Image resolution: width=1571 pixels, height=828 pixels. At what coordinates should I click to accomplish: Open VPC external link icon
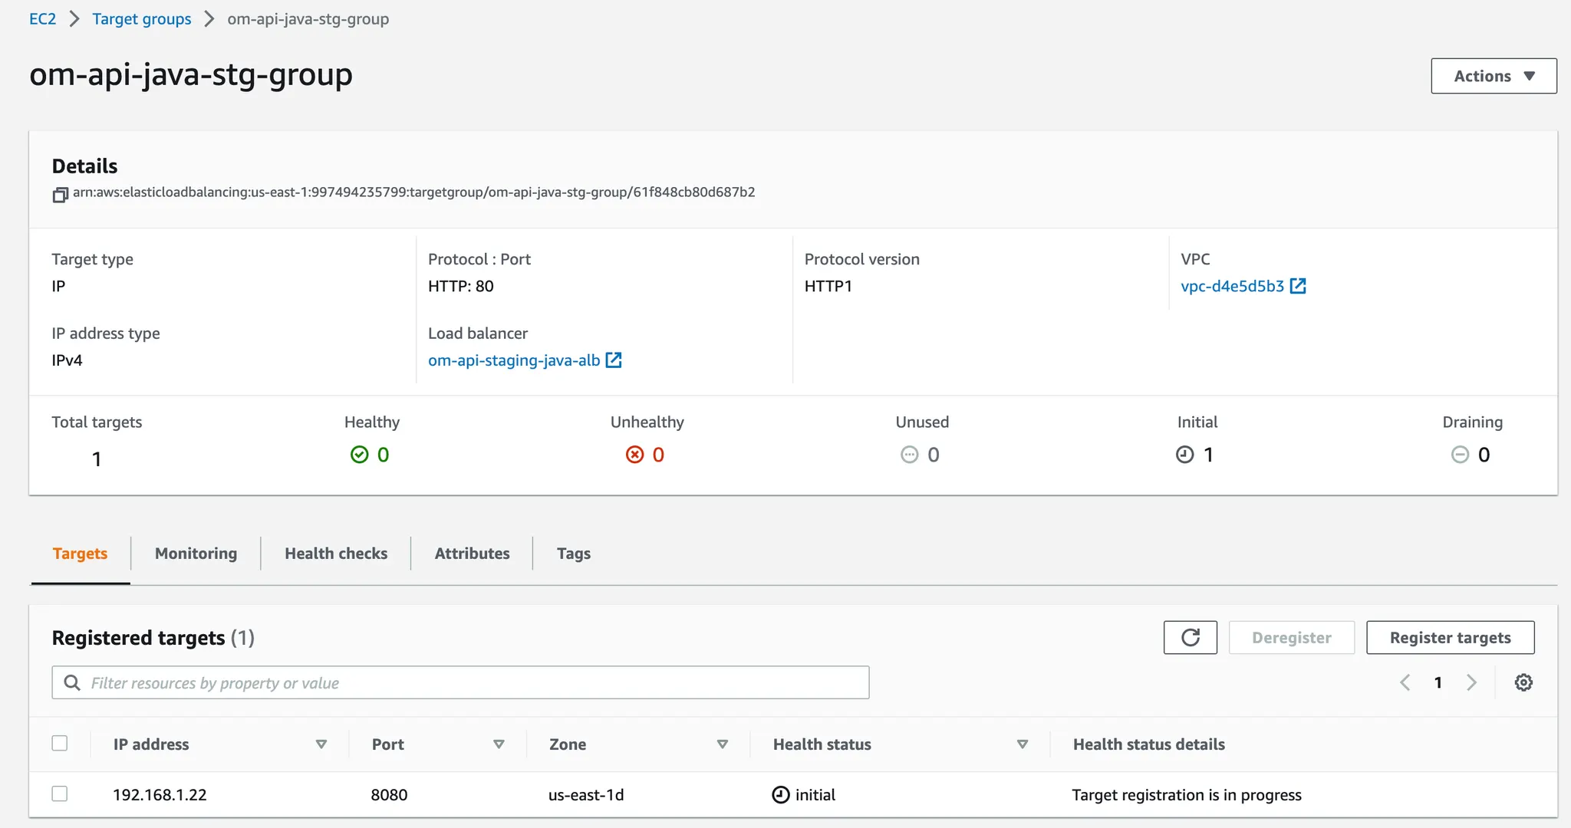pyautogui.click(x=1298, y=286)
